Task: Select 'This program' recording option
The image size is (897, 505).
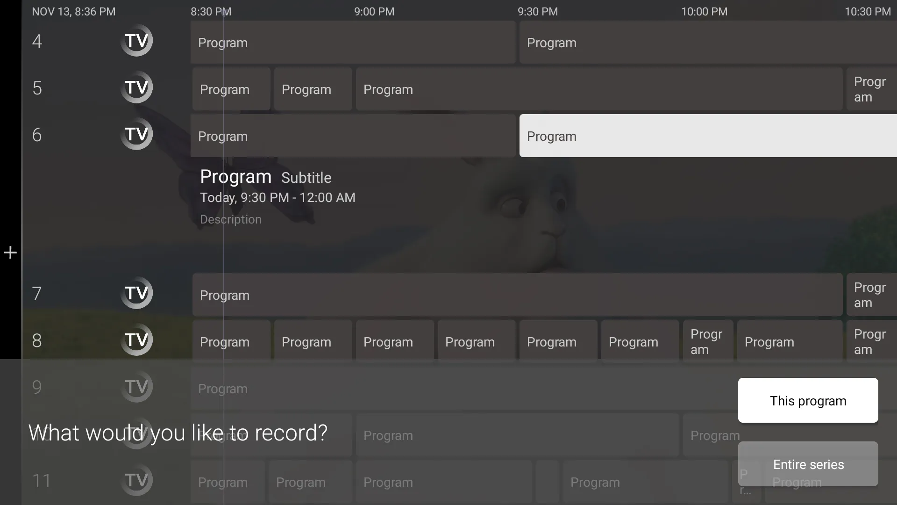Action: coord(808,400)
